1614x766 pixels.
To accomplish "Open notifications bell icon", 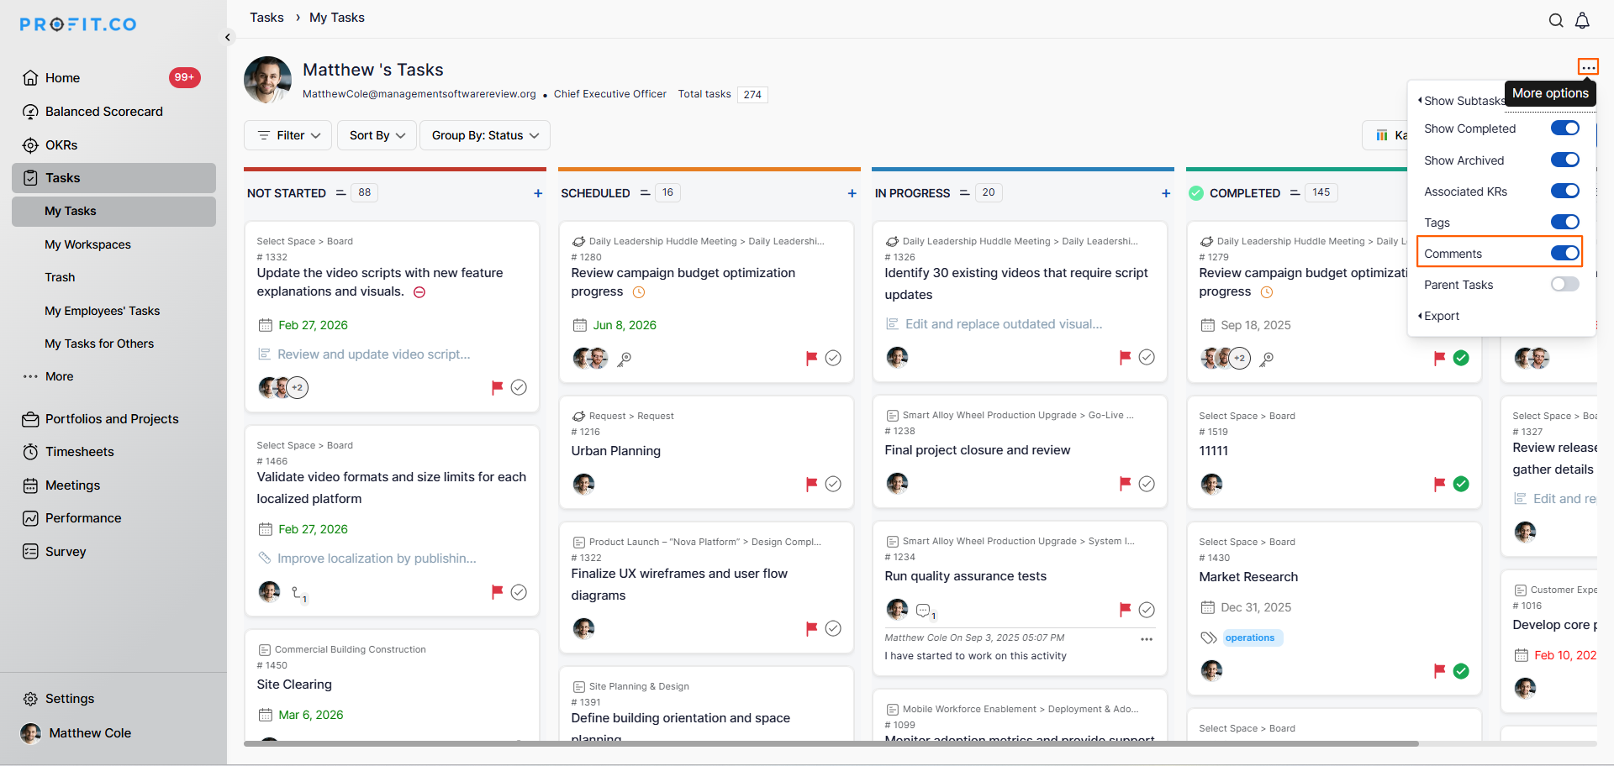I will click(1582, 20).
